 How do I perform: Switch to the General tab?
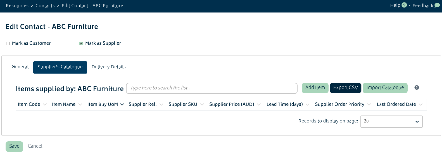click(20, 67)
